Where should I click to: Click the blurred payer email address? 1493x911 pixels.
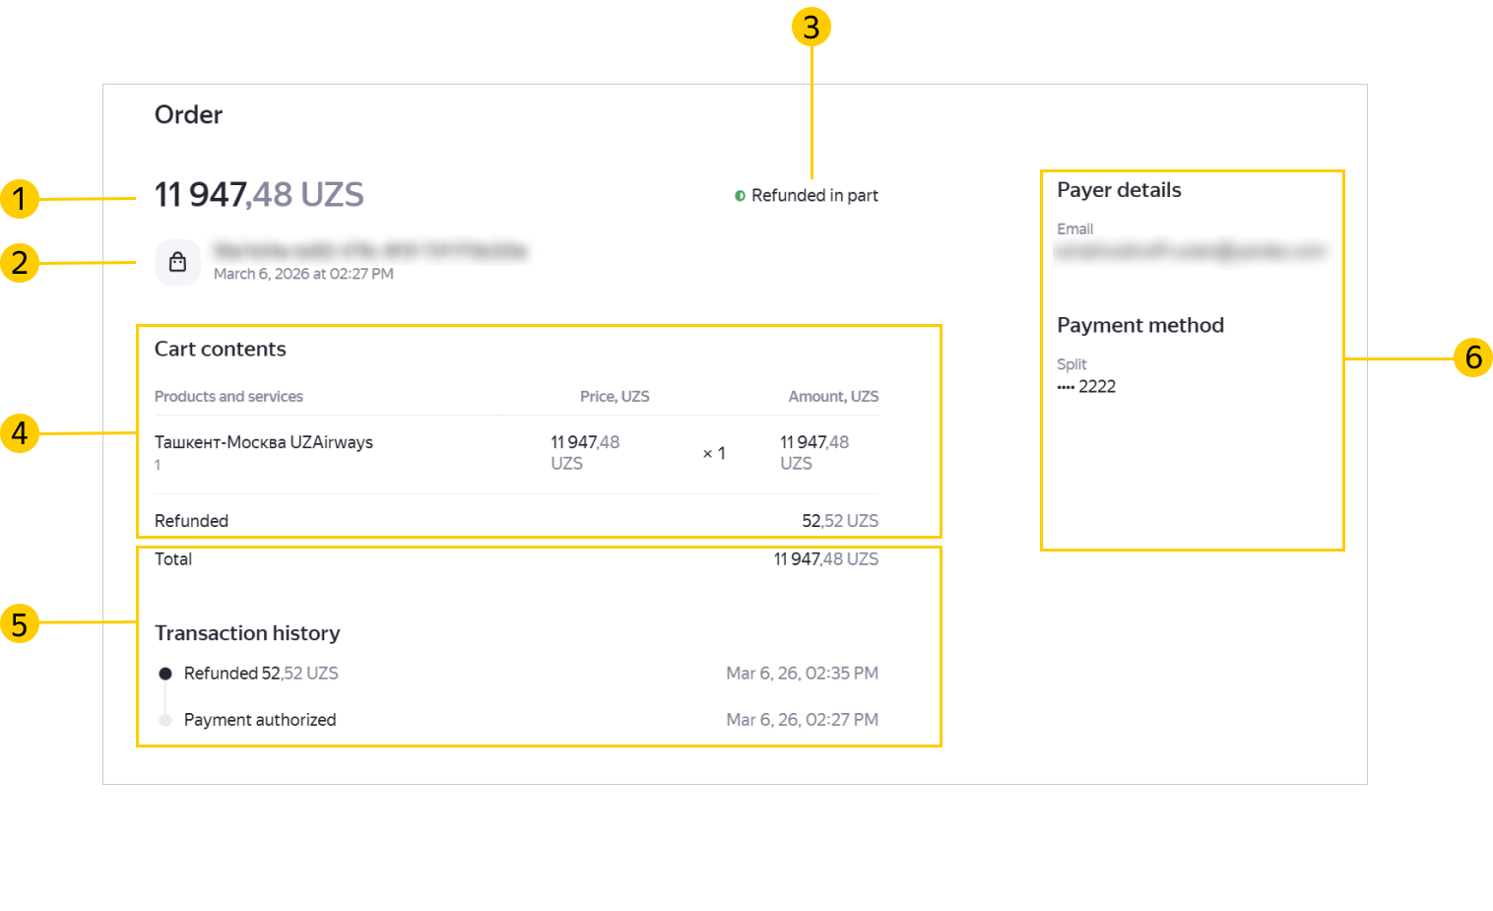click(x=1190, y=251)
